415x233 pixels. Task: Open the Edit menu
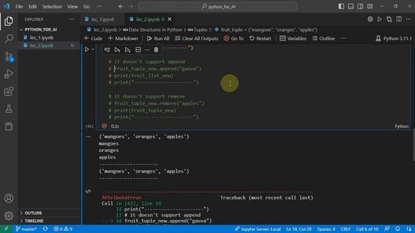click(x=32, y=6)
